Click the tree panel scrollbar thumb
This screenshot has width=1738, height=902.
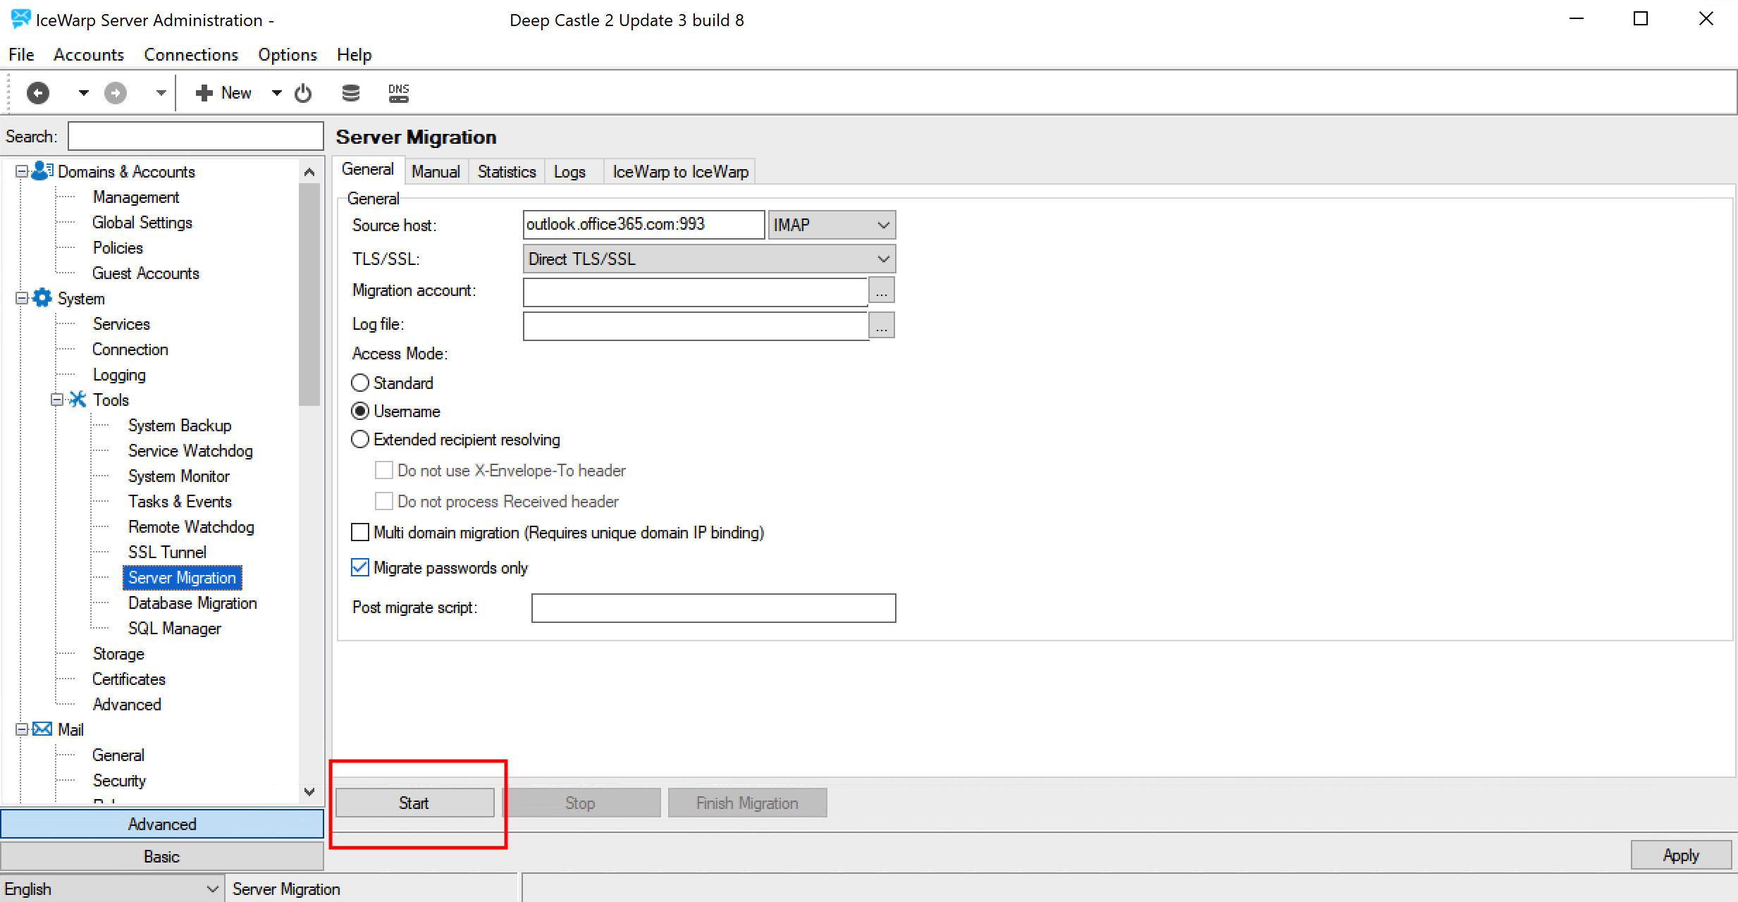click(309, 295)
